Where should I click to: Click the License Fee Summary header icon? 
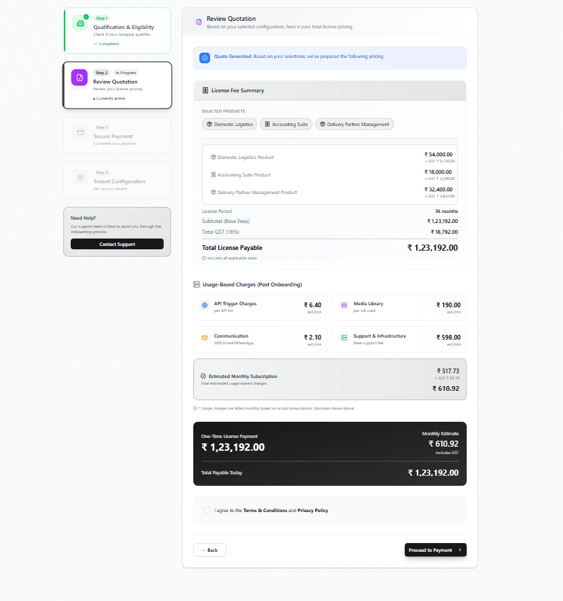pos(205,90)
